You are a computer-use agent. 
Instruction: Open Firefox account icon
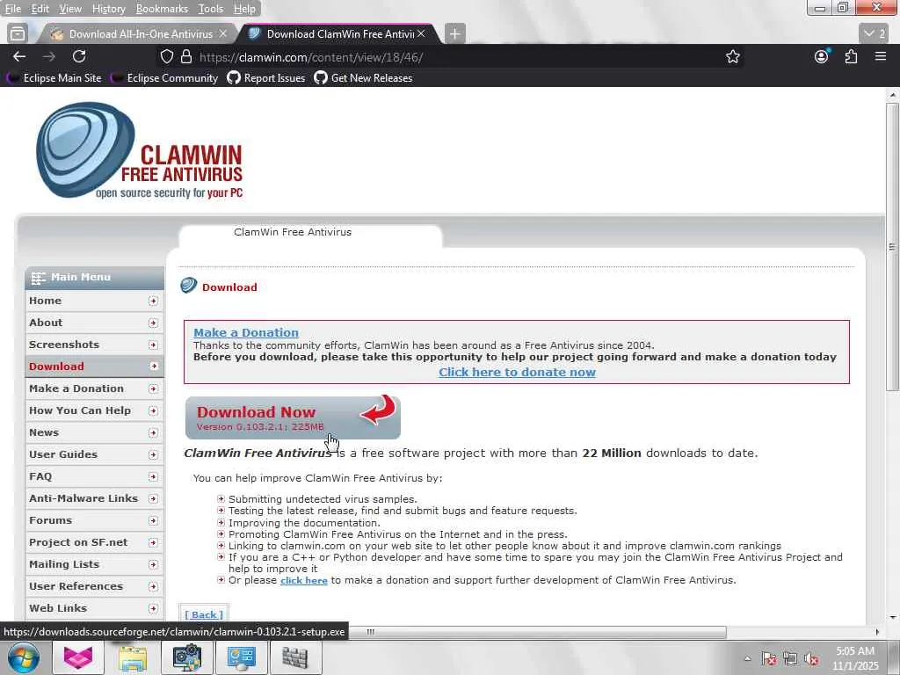822,56
